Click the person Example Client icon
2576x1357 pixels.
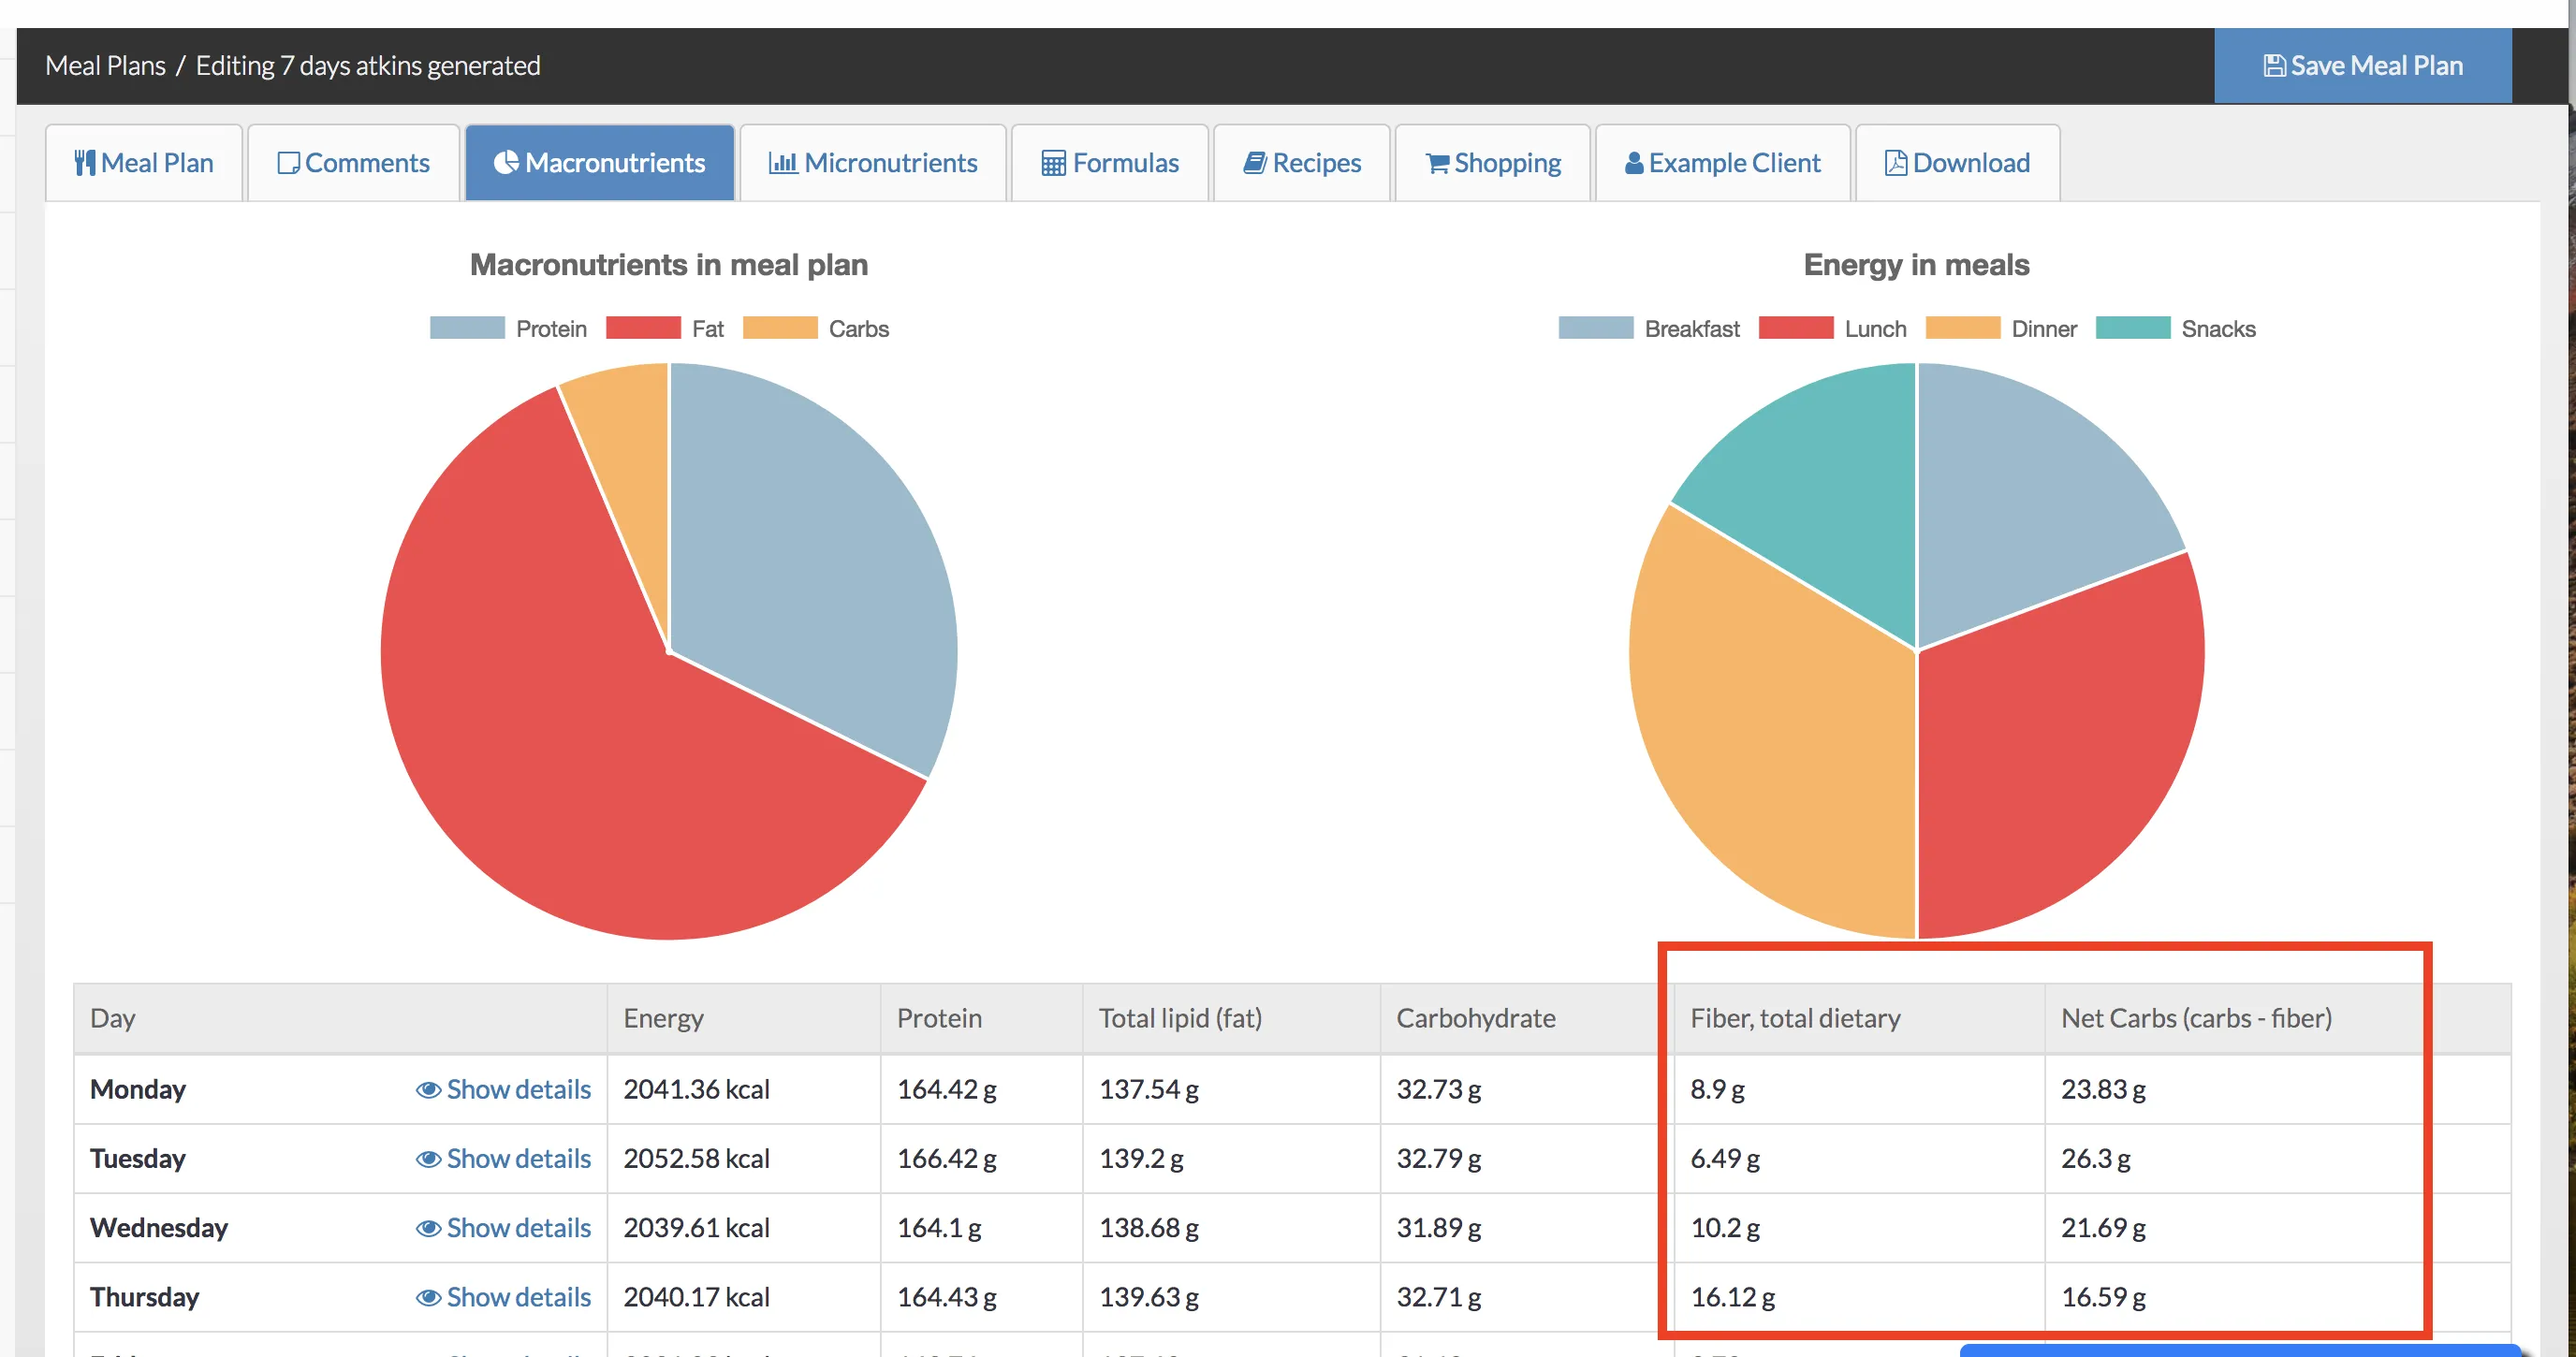1634,163
